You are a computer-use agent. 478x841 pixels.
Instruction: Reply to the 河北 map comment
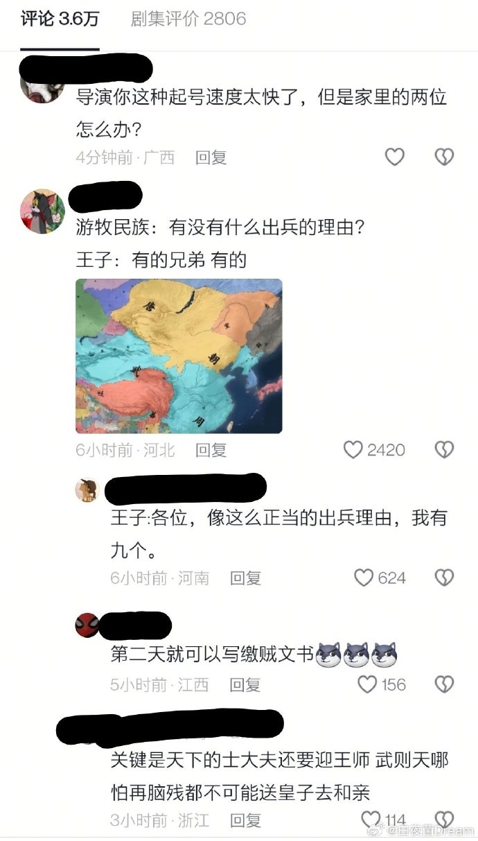coord(211,450)
